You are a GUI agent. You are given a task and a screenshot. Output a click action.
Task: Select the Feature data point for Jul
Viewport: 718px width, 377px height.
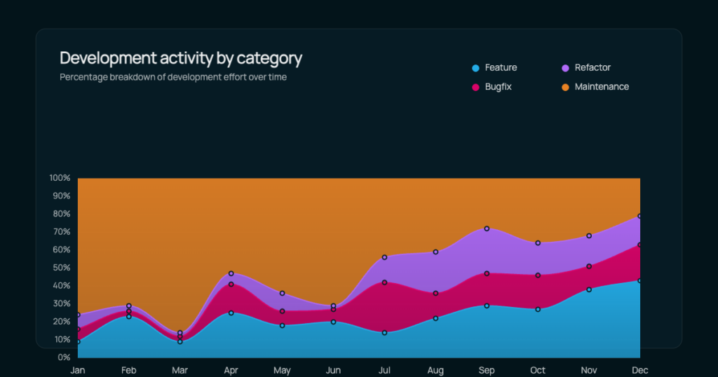tap(385, 333)
